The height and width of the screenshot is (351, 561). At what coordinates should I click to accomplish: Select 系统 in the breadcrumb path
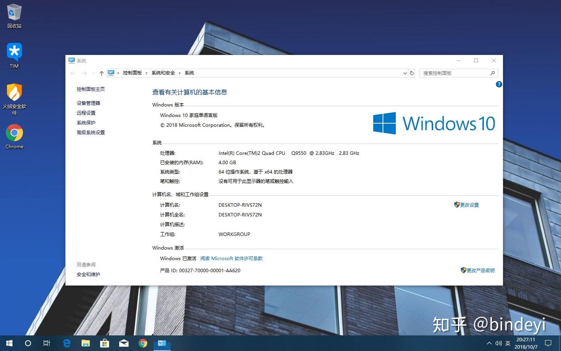189,73
